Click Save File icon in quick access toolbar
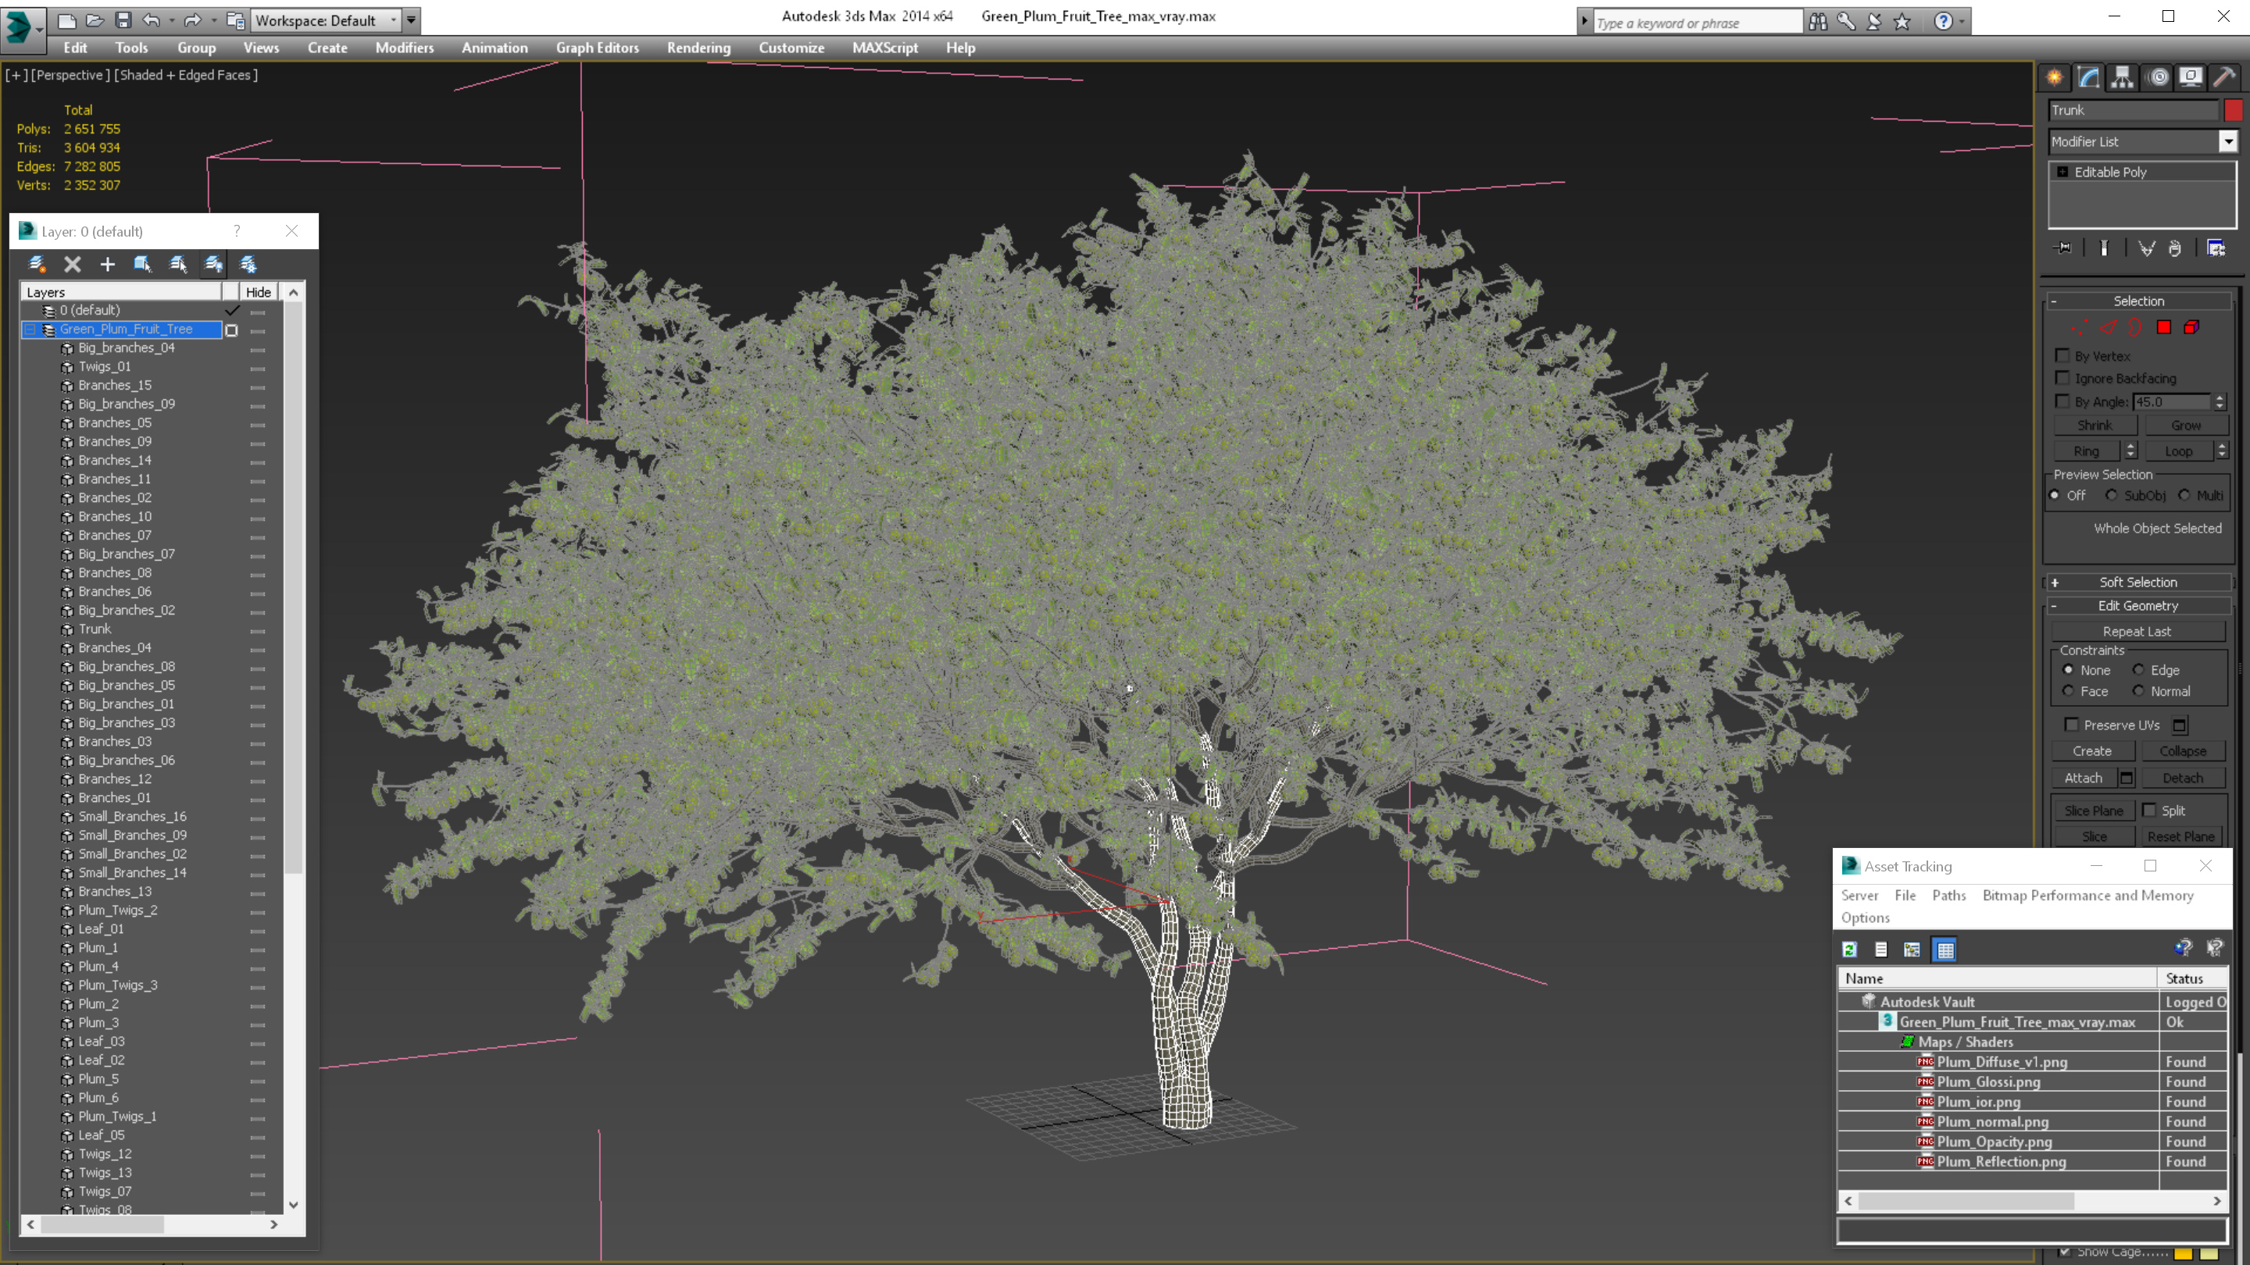2250x1265 pixels. 123,20
